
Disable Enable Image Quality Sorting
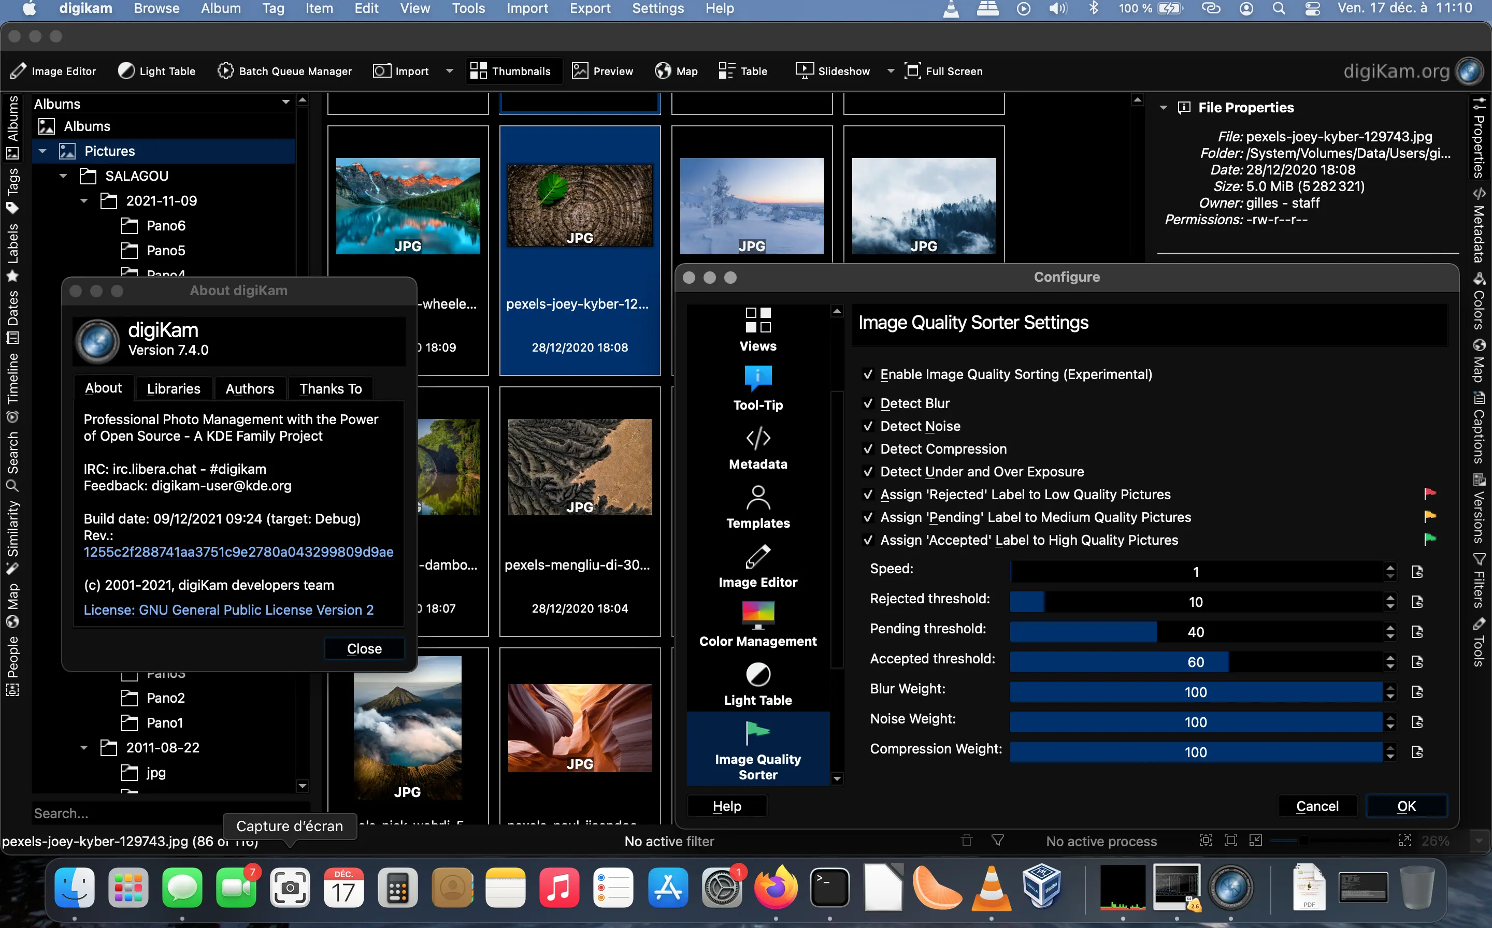pyautogui.click(x=869, y=374)
